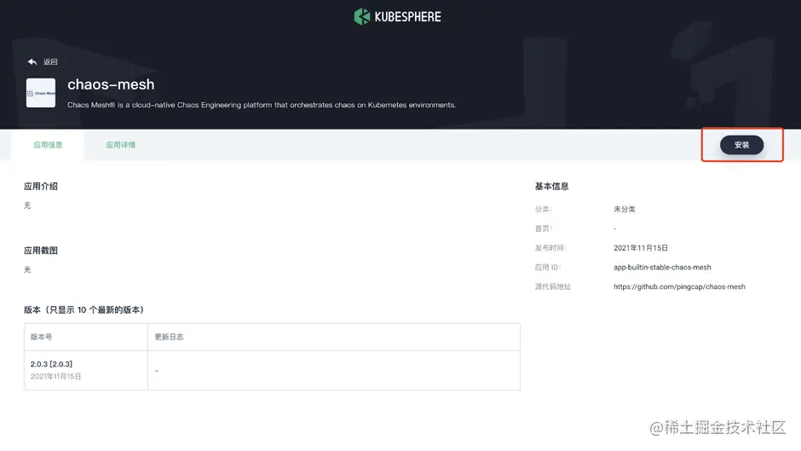Click the Chaos Mesh app icon thumbnail
Viewport: 801px width, 451px height.
pyautogui.click(x=41, y=93)
